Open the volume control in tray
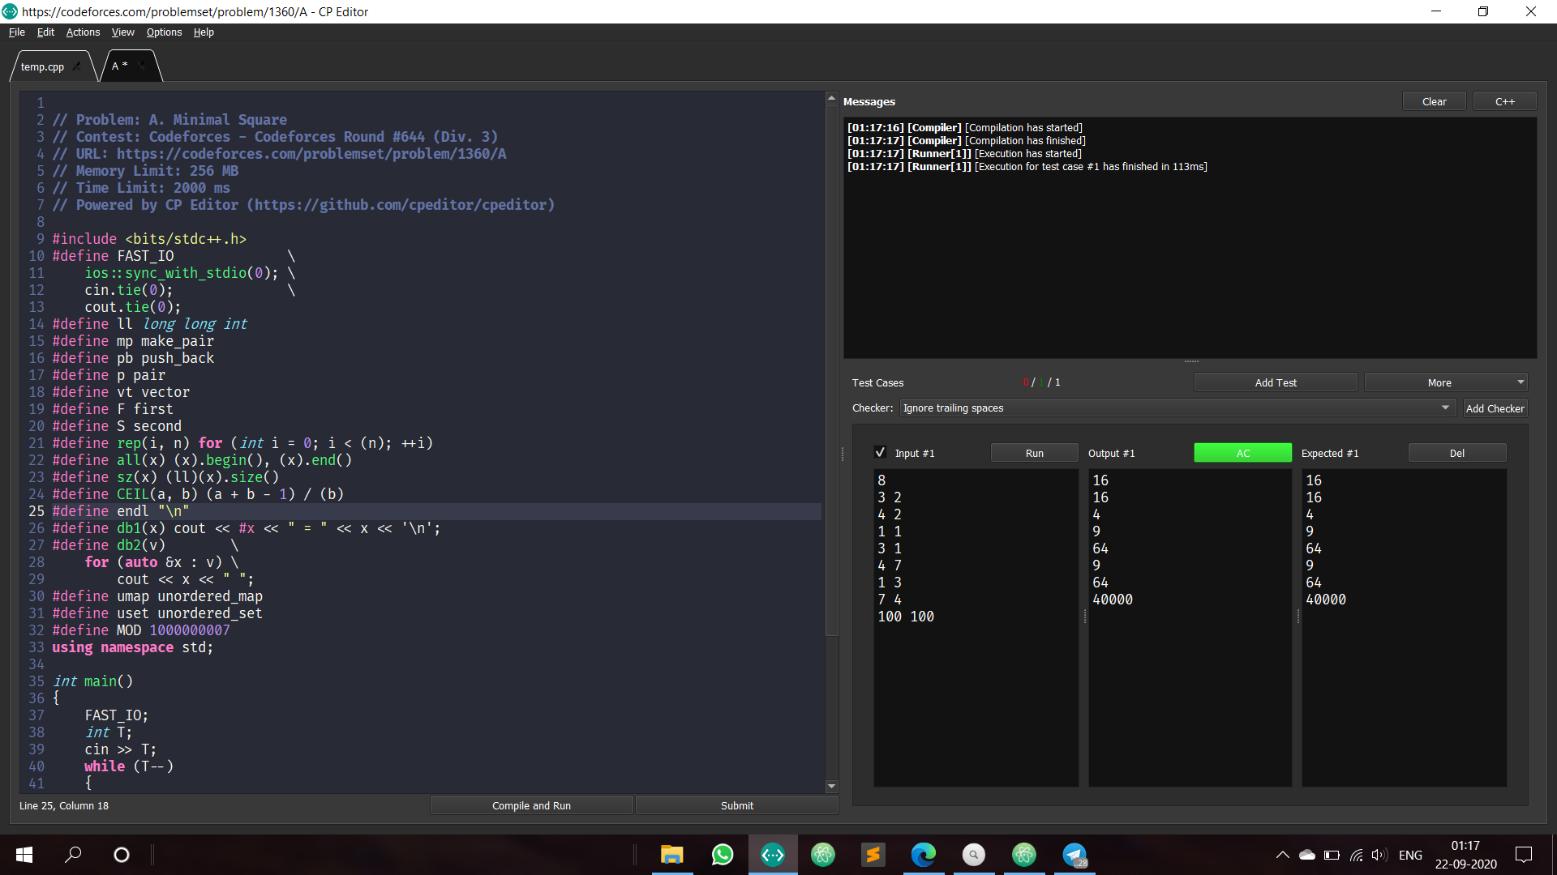Image resolution: width=1557 pixels, height=875 pixels. (x=1379, y=855)
